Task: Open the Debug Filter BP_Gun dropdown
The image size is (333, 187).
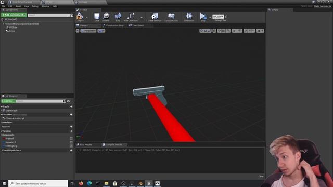Action: click(x=218, y=17)
